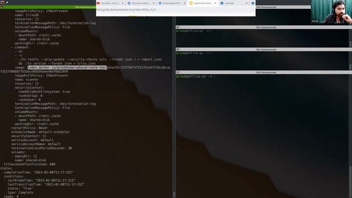Click the 'schedulerName: default-scheduler' line

pos(40,132)
